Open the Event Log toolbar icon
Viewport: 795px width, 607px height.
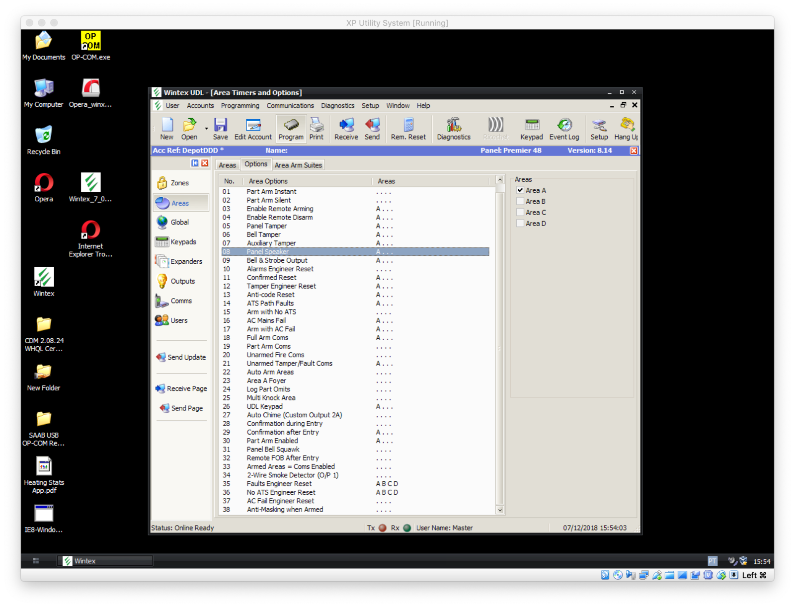(564, 129)
